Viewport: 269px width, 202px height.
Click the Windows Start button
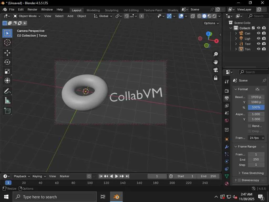pos(6,197)
